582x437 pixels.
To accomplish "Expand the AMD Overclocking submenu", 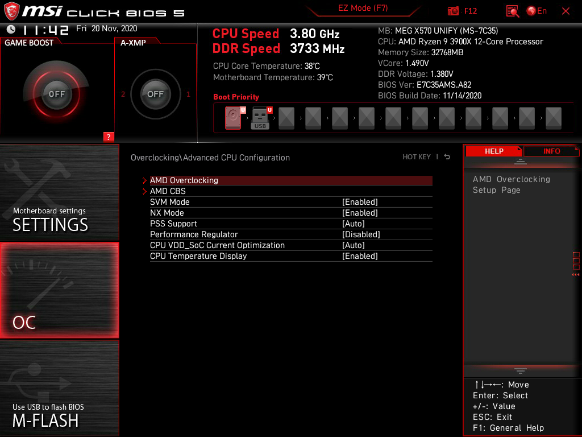I will point(184,180).
